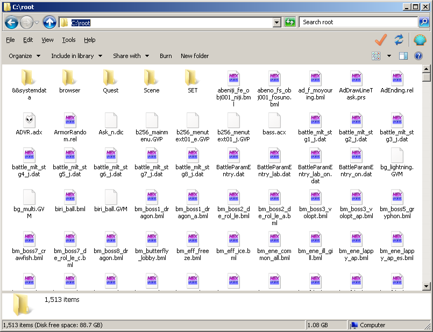Click in the Search root field
The height and width of the screenshot is (332, 433).
pyautogui.click(x=358, y=22)
